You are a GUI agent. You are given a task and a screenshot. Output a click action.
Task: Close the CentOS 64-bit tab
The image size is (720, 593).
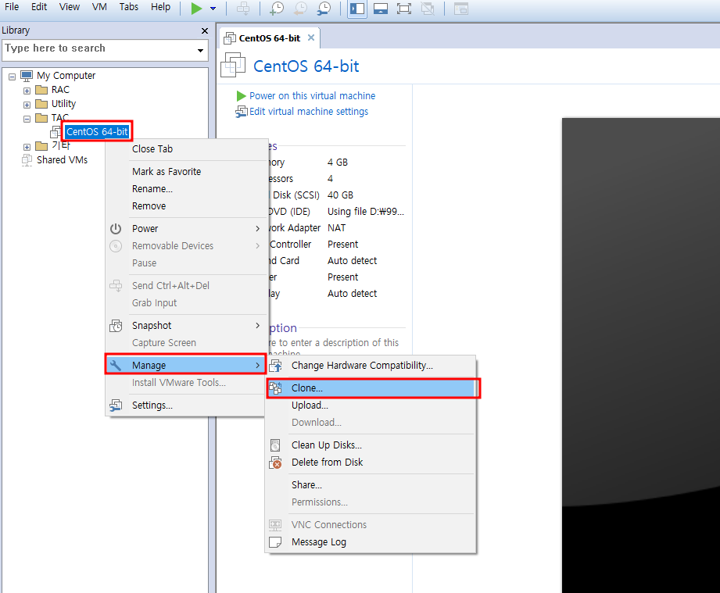tap(311, 38)
